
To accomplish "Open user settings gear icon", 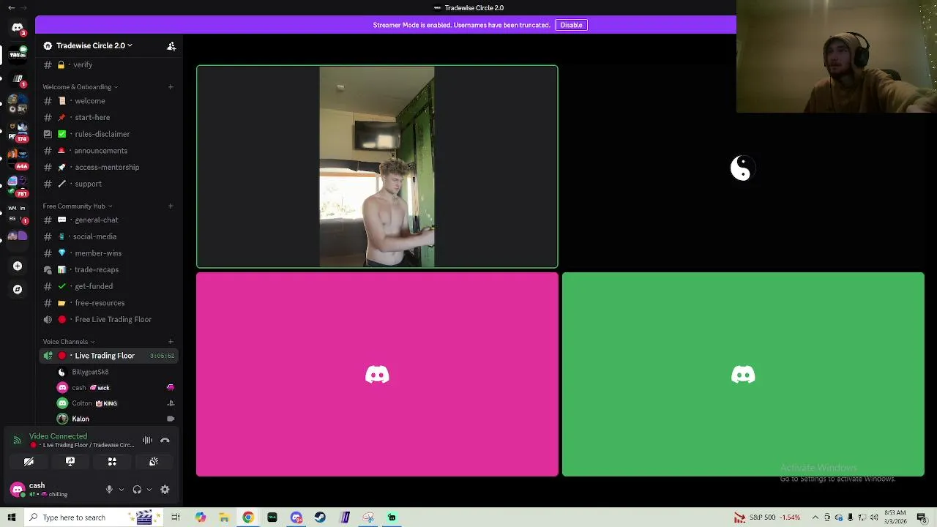I will 165,490.
